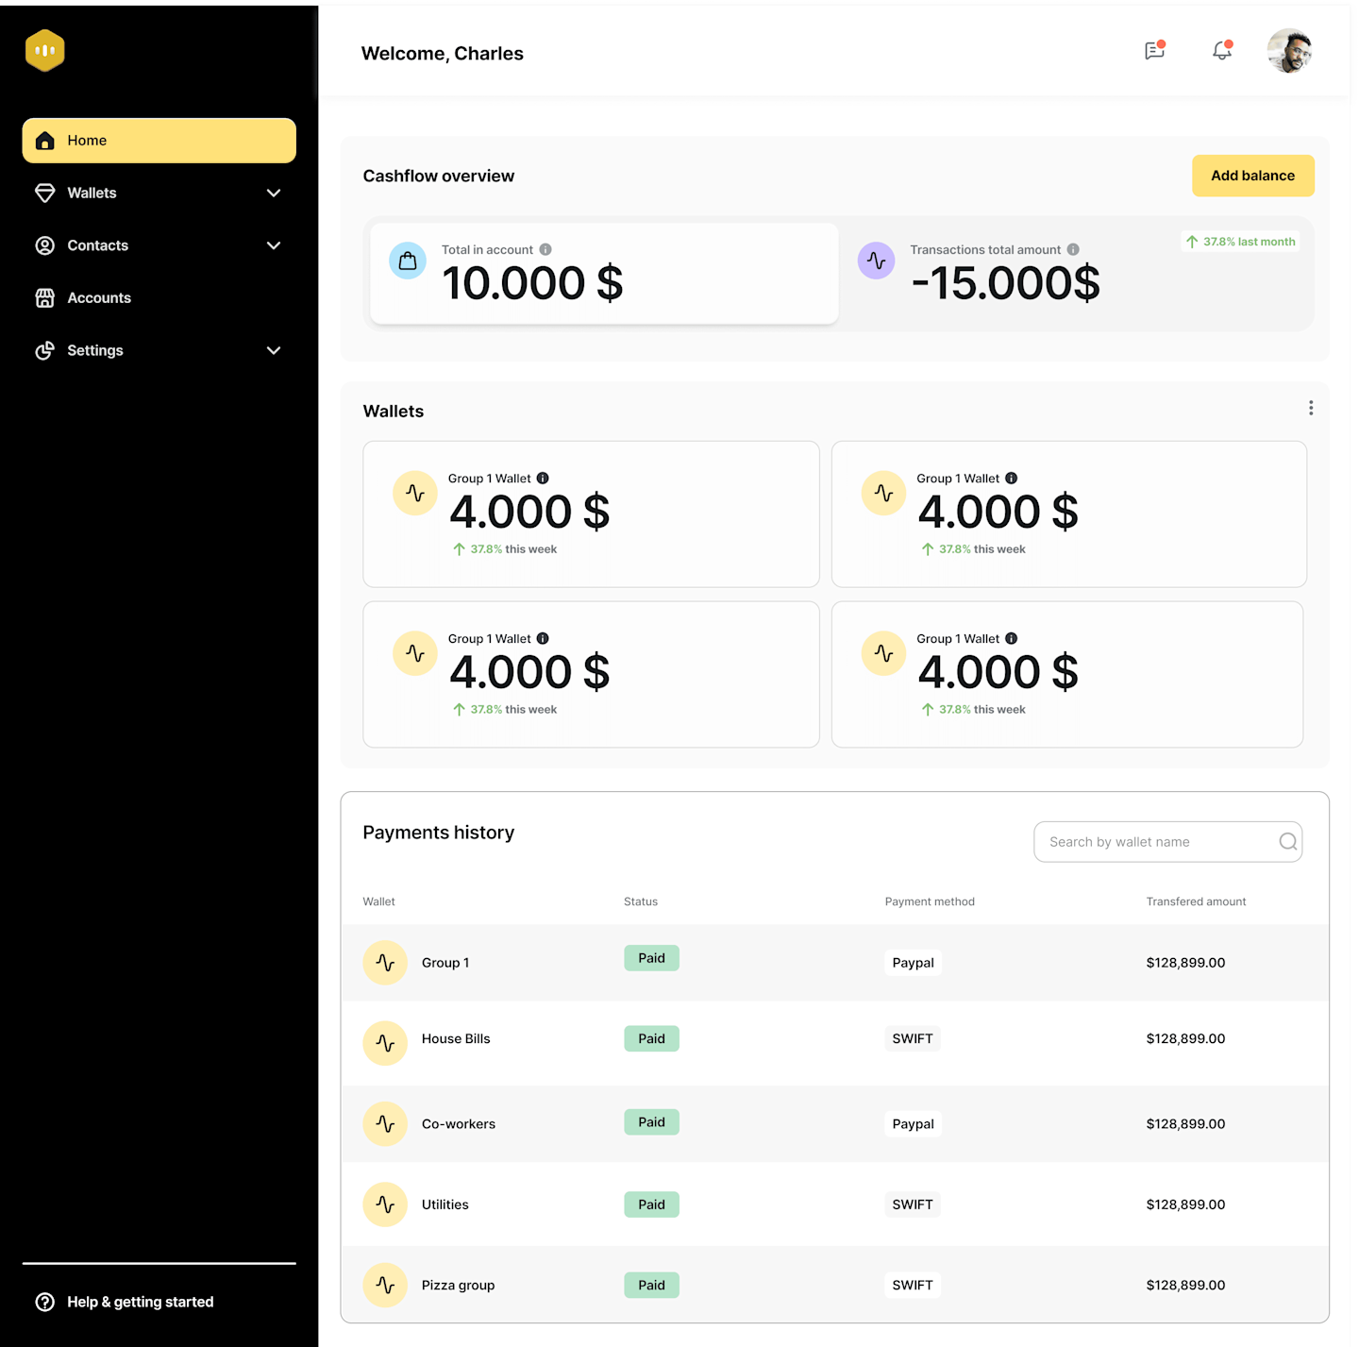The width and height of the screenshot is (1359, 1347).
Task: Click SWIFT tag in House Bills row
Action: 913,1038
